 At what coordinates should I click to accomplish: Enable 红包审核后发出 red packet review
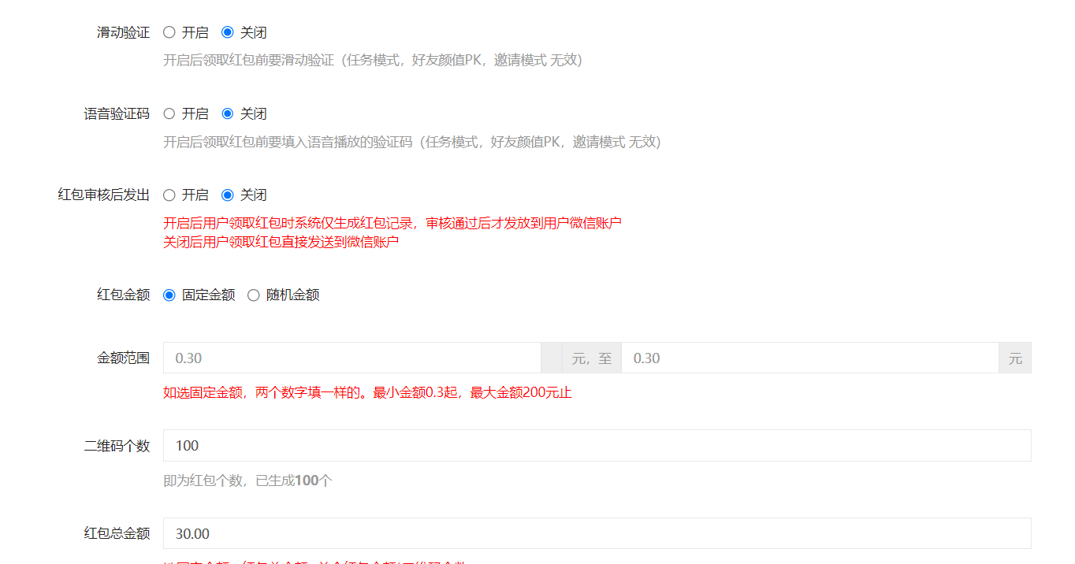pos(169,195)
